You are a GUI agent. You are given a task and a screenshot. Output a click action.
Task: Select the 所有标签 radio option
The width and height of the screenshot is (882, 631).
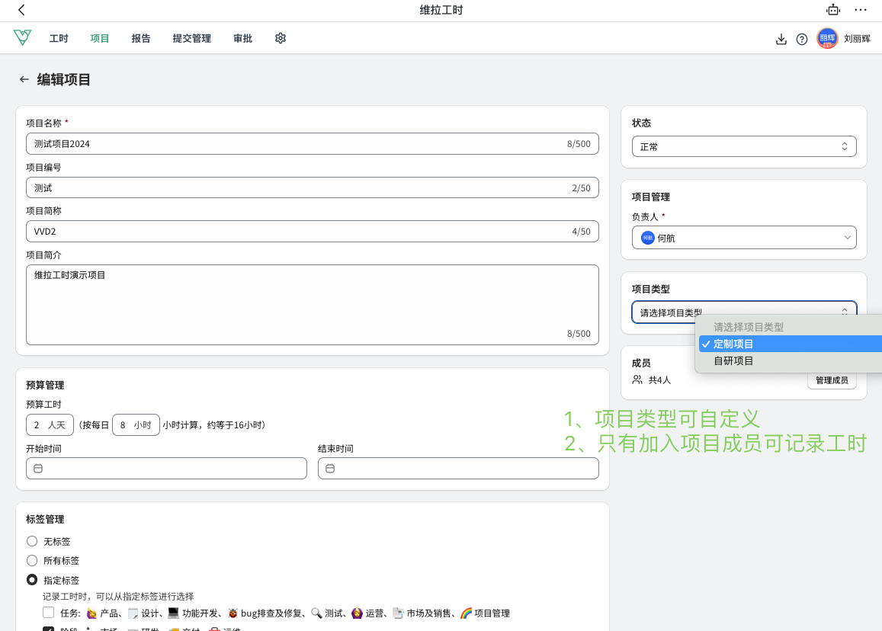[x=32, y=560]
